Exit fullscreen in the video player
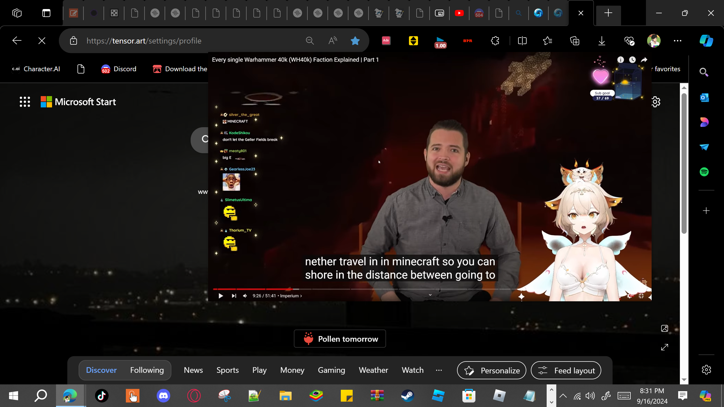Image resolution: width=724 pixels, height=407 pixels. pos(641,296)
